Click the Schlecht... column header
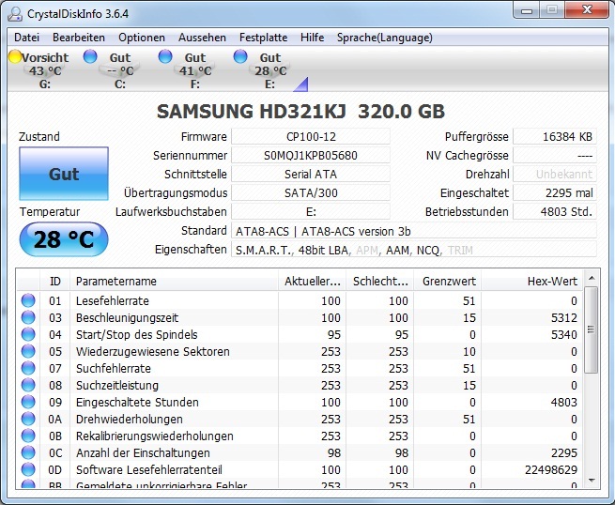The width and height of the screenshot is (615, 505). click(x=380, y=281)
